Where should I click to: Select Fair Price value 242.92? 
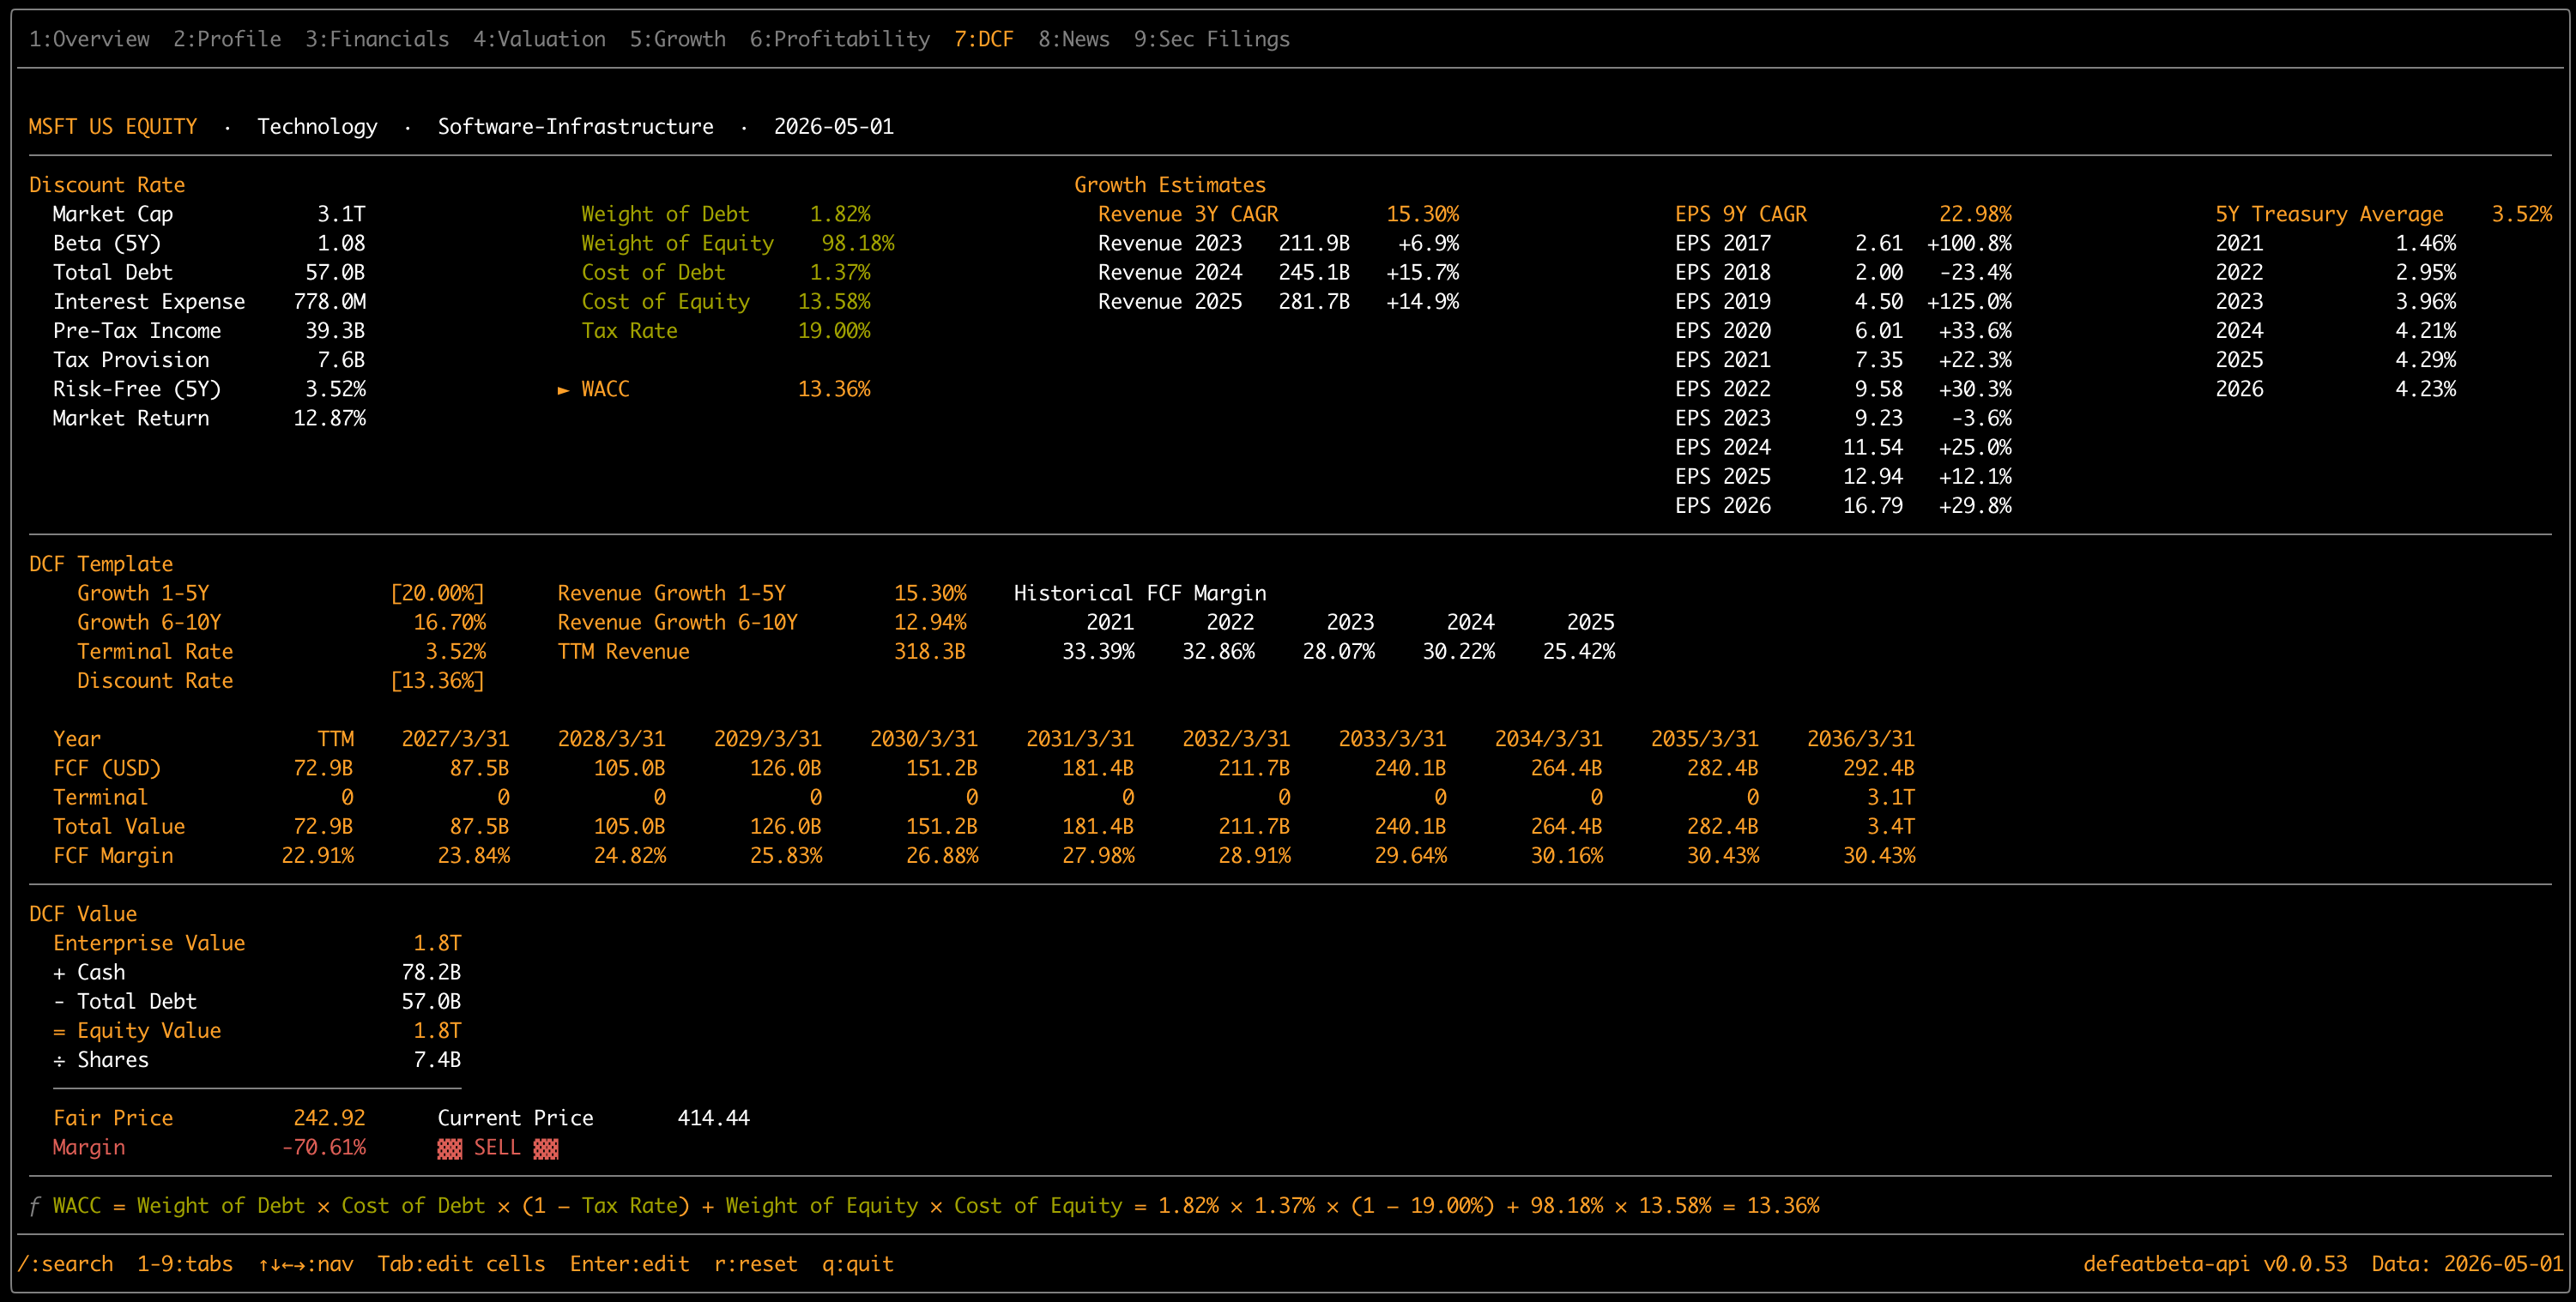pyautogui.click(x=329, y=1118)
